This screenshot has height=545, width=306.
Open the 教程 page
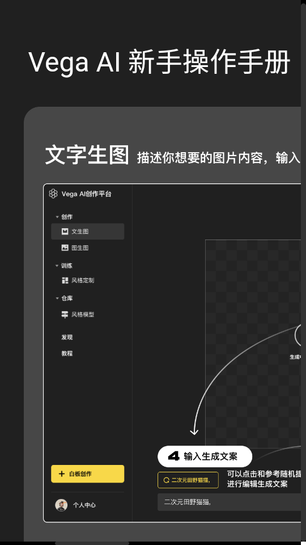(67, 354)
